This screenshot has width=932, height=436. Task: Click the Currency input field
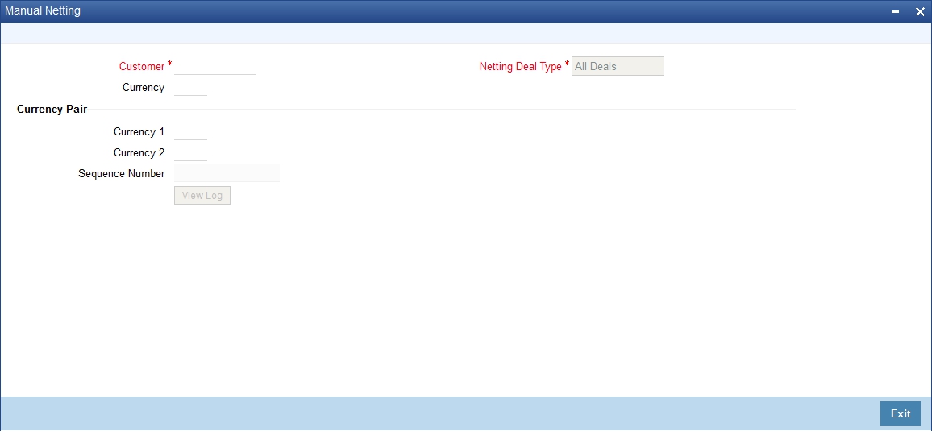click(190, 87)
